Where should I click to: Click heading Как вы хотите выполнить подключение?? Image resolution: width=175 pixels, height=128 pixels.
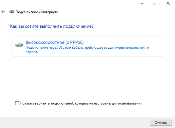(52, 26)
